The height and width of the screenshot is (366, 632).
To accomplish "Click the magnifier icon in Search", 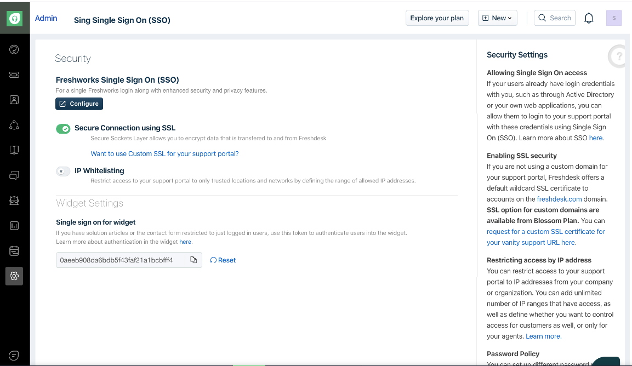I will 542,18.
